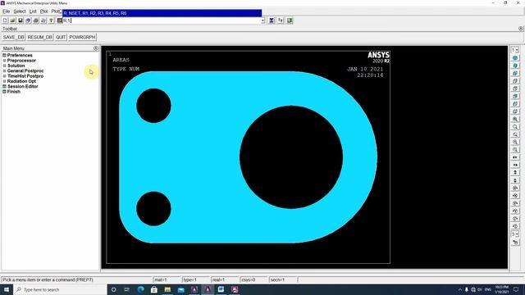Viewport: 525px width, 295px height.
Task: Click the Image Capture printer icon
Action: (36, 20)
